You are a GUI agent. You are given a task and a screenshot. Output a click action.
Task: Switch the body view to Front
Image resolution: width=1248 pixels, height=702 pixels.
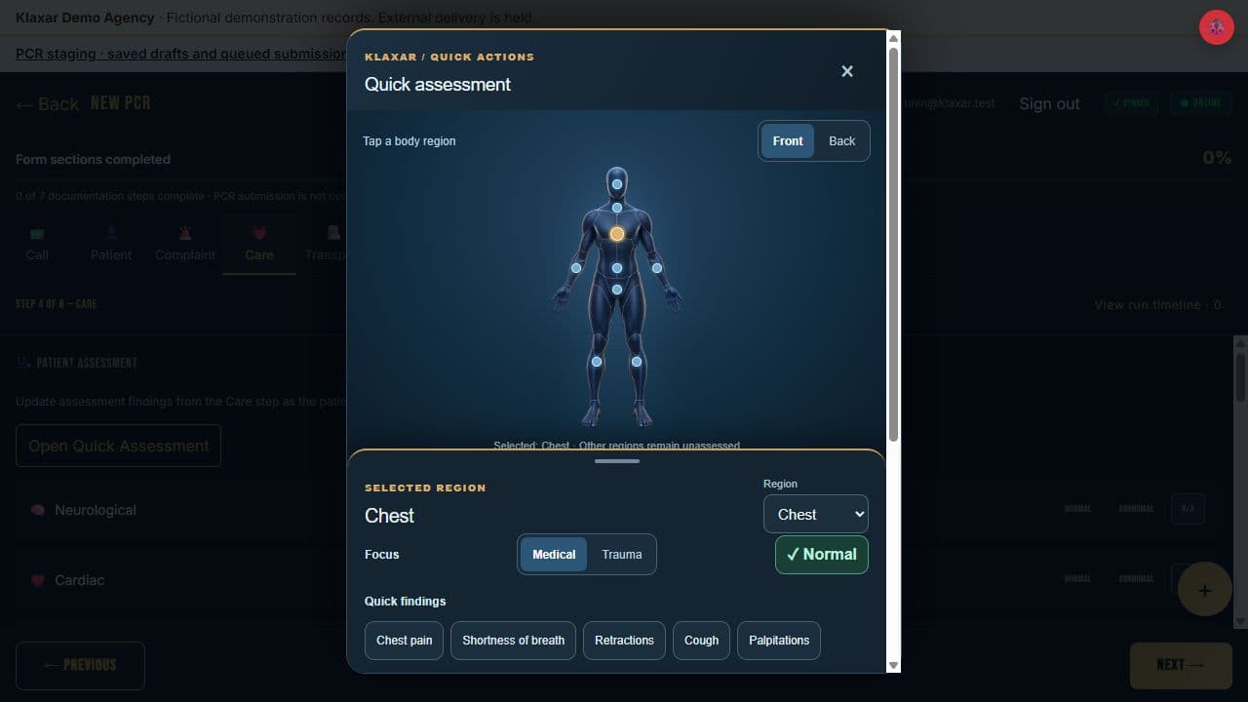788,141
